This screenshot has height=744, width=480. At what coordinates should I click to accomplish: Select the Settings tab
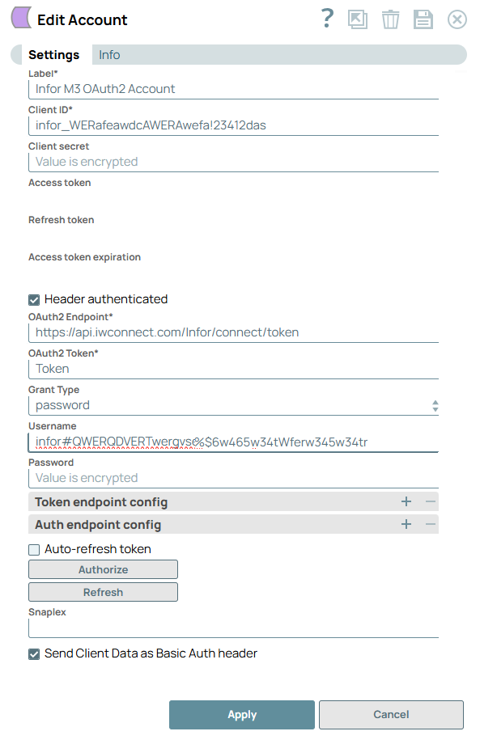point(53,54)
